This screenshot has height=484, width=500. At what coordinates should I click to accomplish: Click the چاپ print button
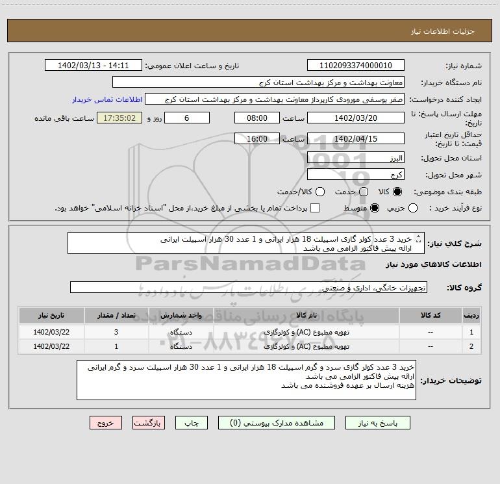192,423
